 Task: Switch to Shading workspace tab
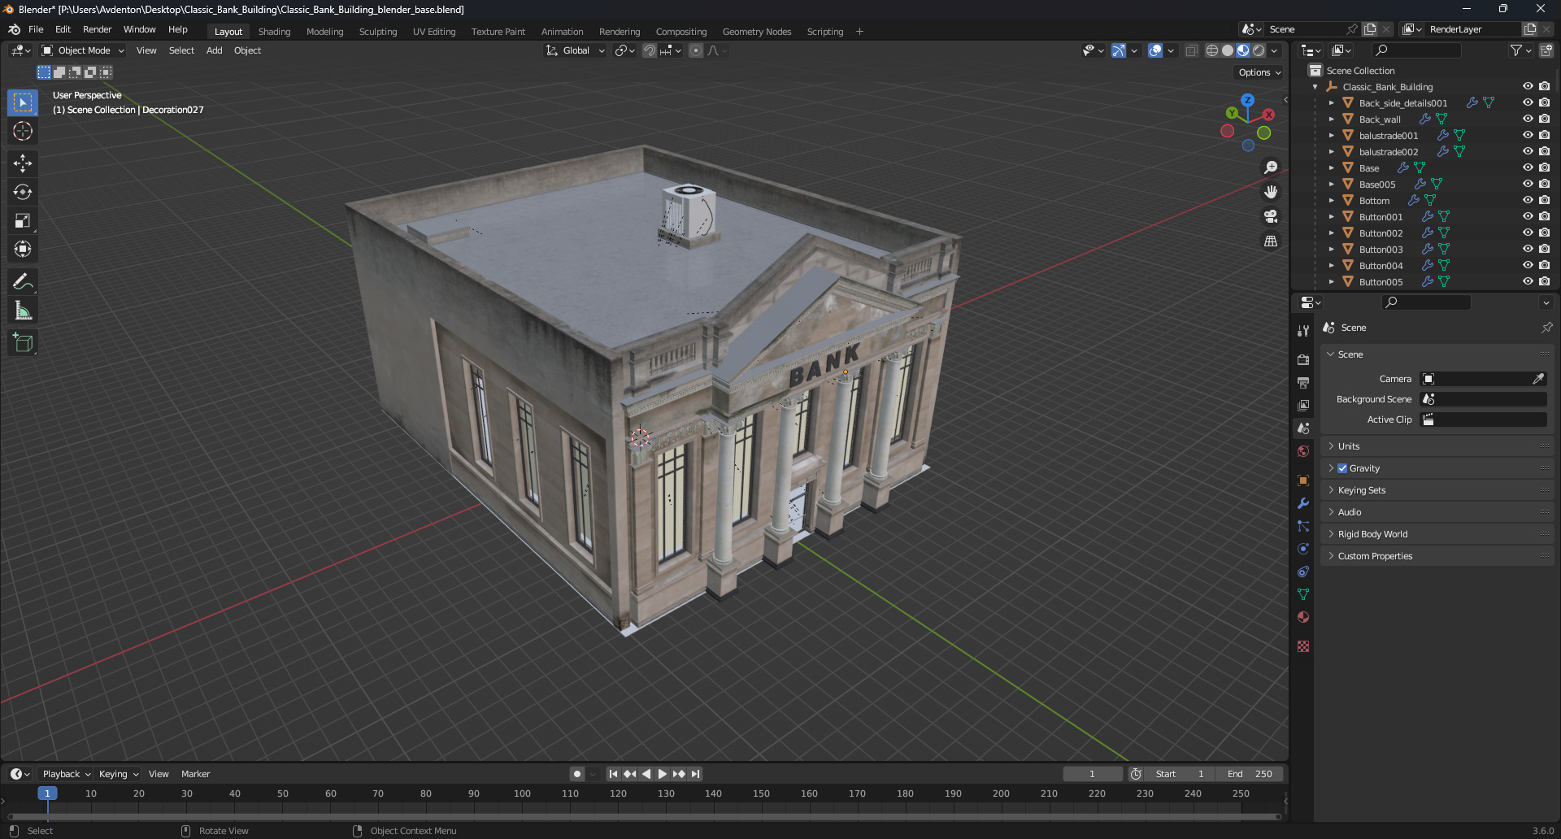274,32
